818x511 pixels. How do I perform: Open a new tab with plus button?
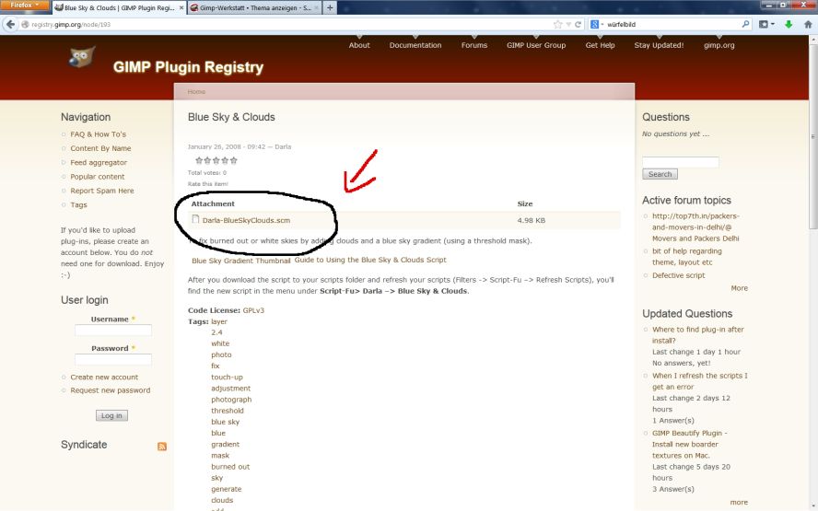click(x=330, y=7)
